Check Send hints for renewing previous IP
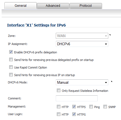 pyautogui.click(x=11, y=75)
